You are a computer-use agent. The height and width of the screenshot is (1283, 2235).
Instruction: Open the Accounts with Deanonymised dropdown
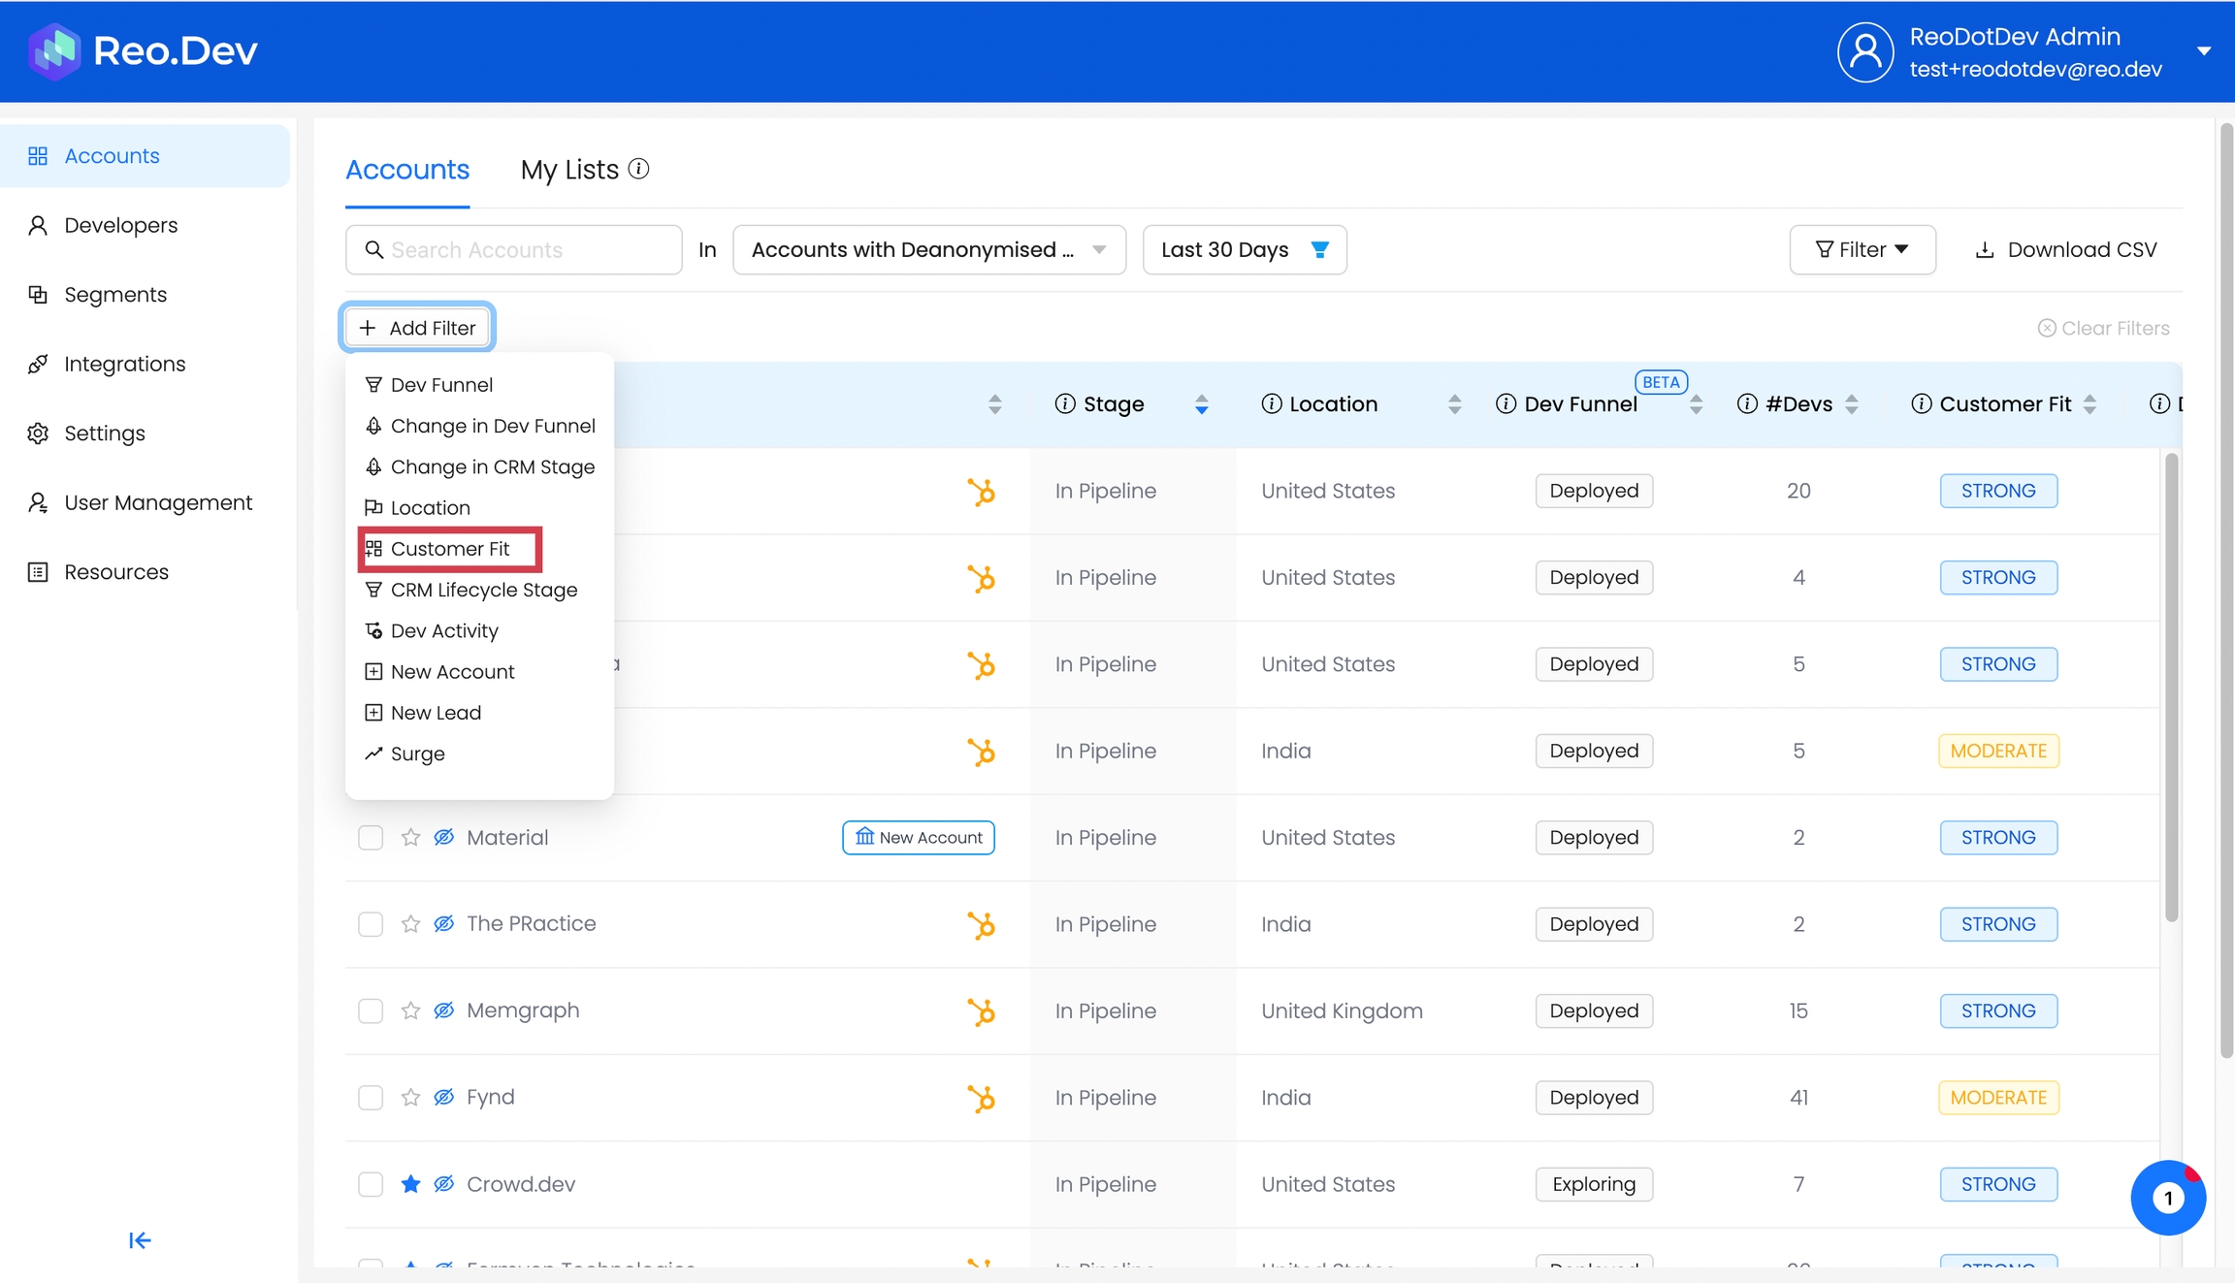(x=928, y=250)
